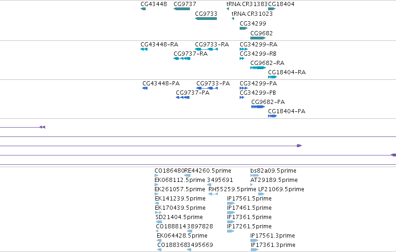Click the CG9737-RA transcript label
396x252 pixels.
(x=190, y=54)
